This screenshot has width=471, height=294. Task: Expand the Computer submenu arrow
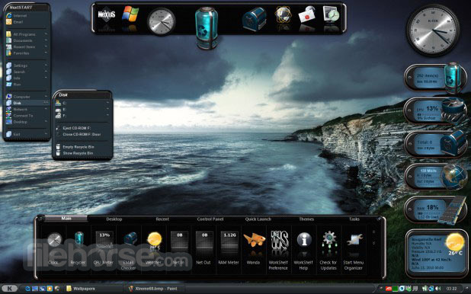pyautogui.click(x=46, y=97)
